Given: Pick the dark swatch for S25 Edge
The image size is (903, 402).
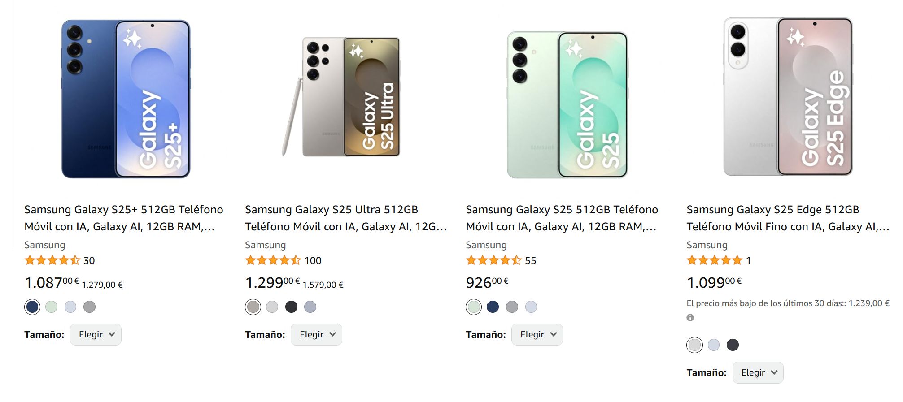Looking at the screenshot, I should pos(733,345).
